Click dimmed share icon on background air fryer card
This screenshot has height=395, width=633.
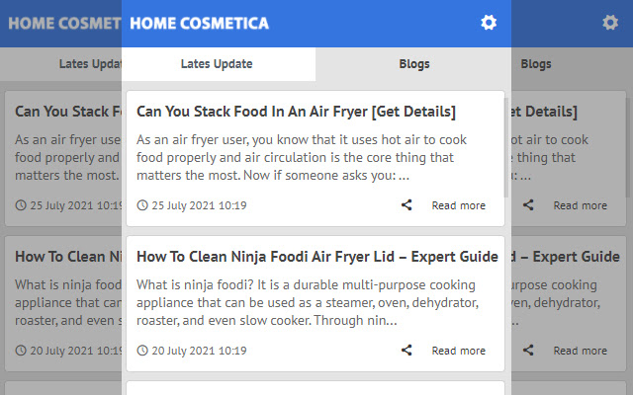[x=528, y=204]
